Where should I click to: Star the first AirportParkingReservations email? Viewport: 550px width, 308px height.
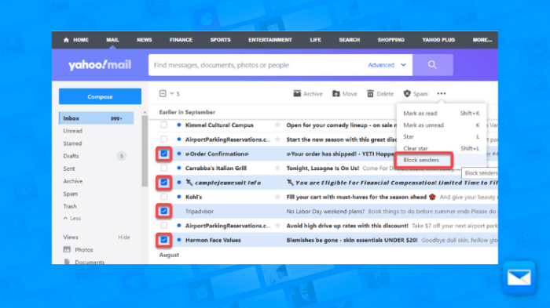(277, 140)
